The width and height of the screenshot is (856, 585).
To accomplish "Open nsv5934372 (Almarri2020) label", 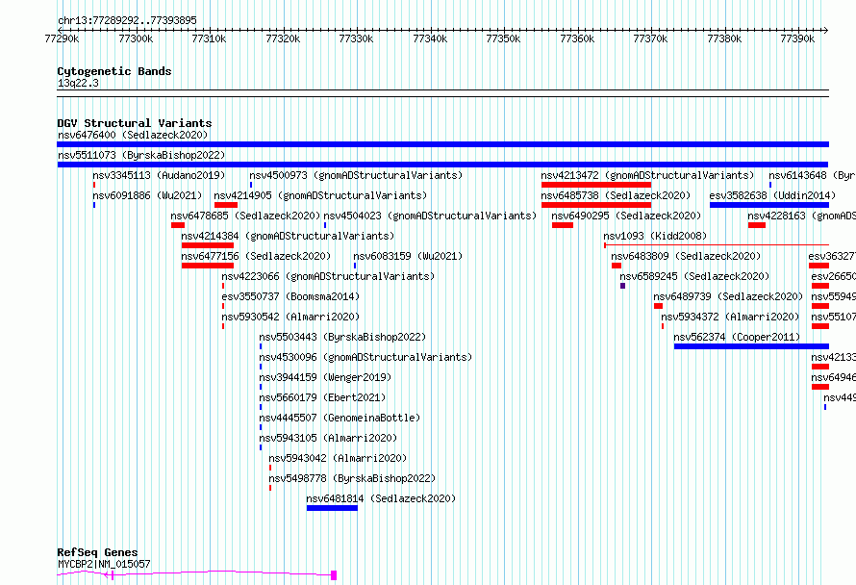I will (x=730, y=317).
